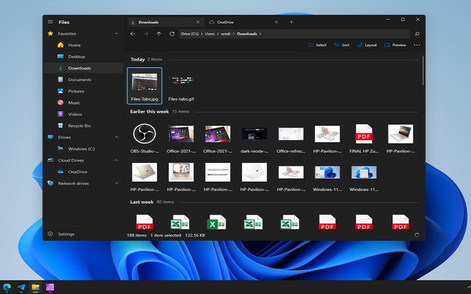
Task: Expand the Network drives section
Action: [x=116, y=183]
